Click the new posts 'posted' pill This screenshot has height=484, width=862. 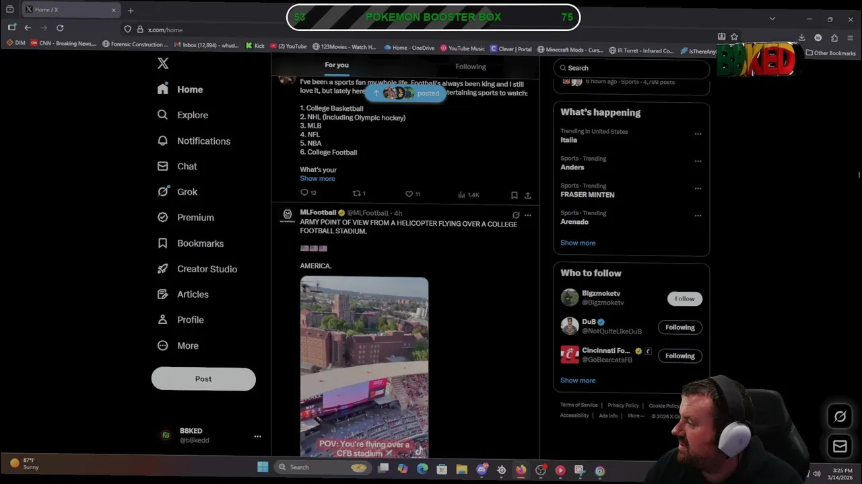tap(406, 93)
